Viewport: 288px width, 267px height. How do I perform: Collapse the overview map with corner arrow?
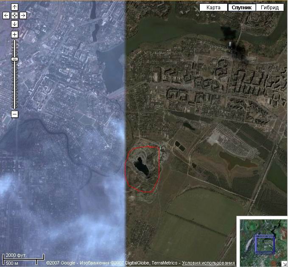point(284,263)
